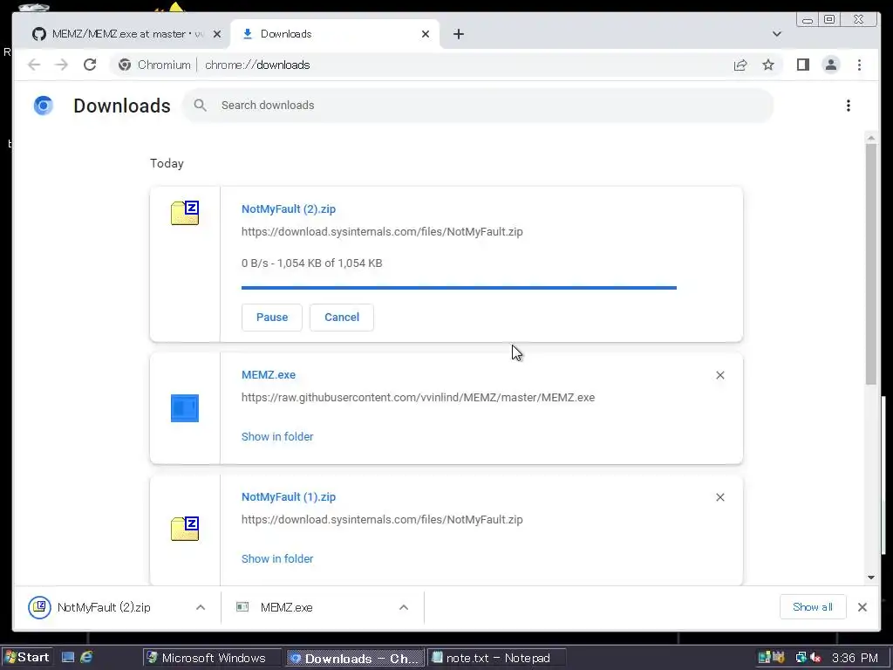Click the download progress bar
The width and height of the screenshot is (893, 670).
coord(459,288)
